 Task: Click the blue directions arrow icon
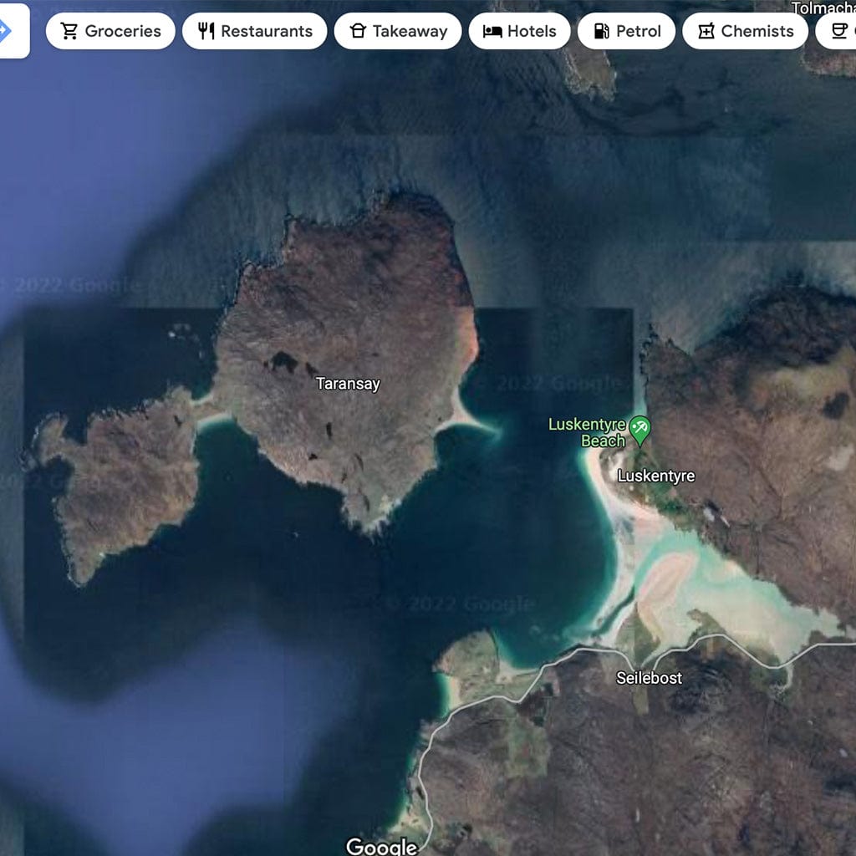7,31
